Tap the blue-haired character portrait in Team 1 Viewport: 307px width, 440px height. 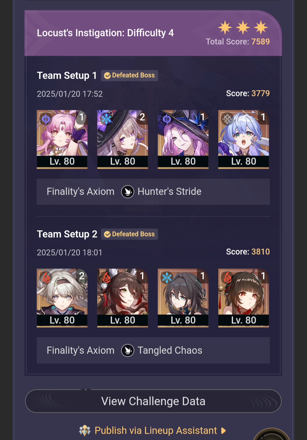(x=244, y=140)
